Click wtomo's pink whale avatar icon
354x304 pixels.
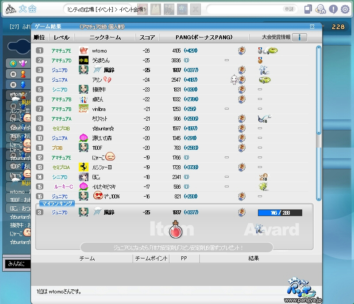(x=83, y=51)
